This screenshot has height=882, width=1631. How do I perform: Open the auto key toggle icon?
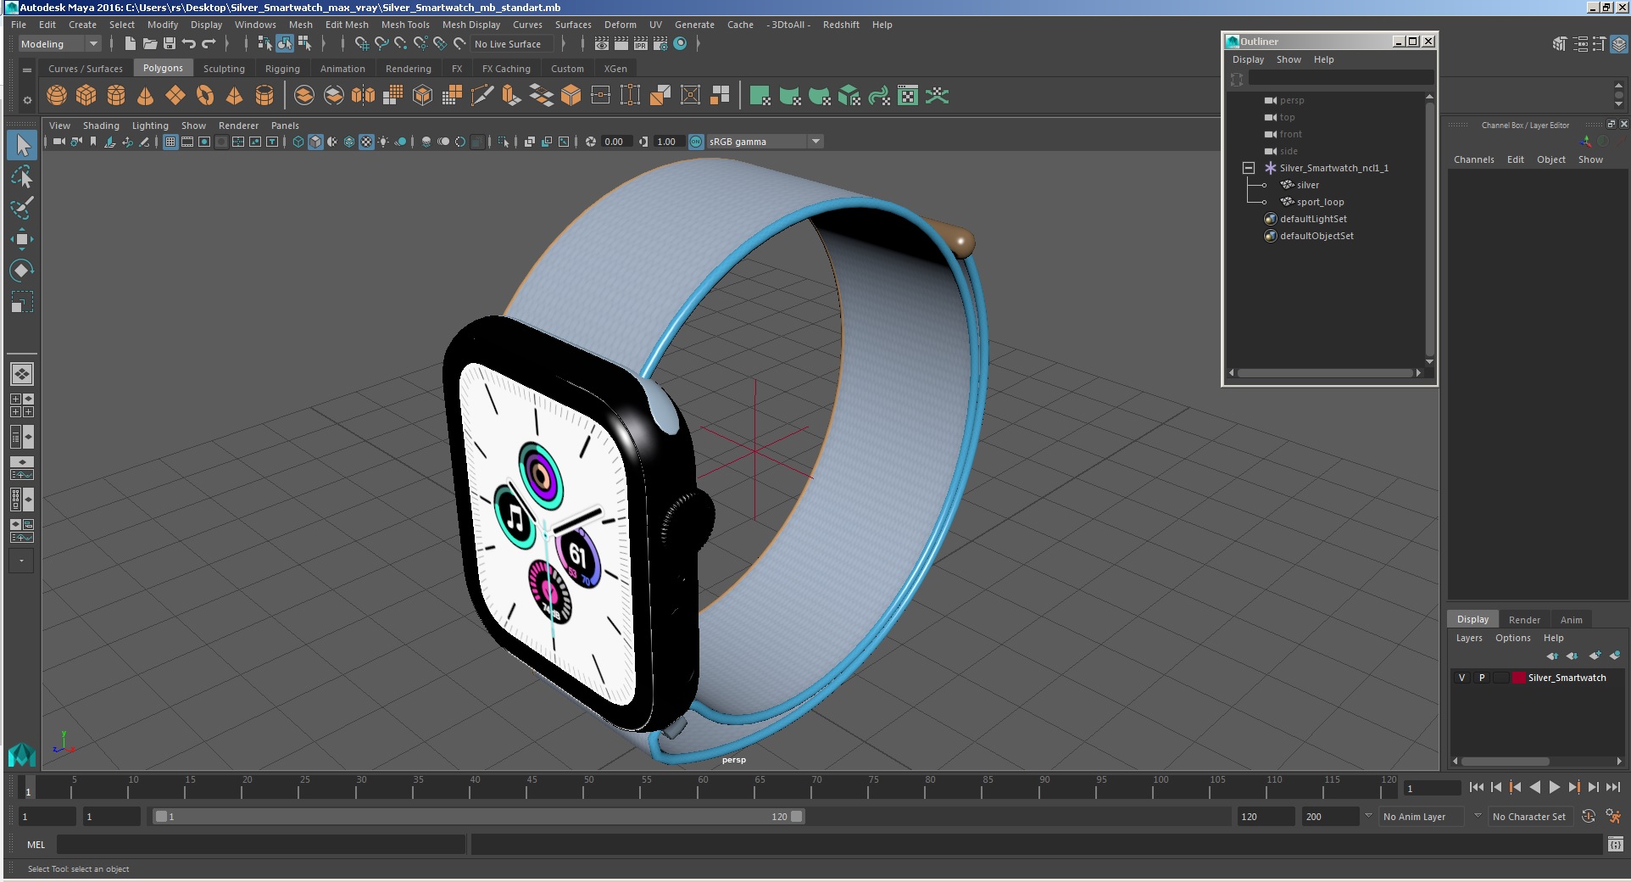(x=1589, y=817)
